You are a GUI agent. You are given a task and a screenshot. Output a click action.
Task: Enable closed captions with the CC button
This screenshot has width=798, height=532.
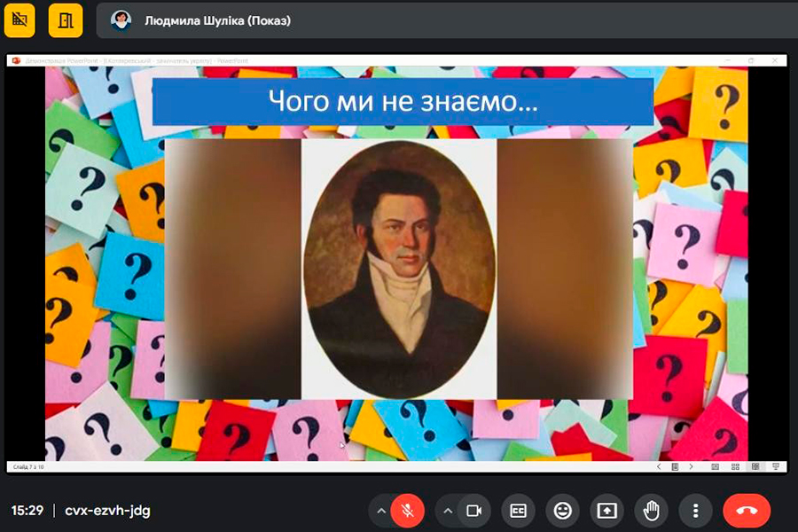coord(518,511)
